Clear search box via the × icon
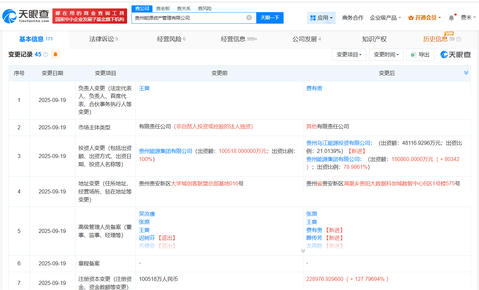 click(x=249, y=18)
